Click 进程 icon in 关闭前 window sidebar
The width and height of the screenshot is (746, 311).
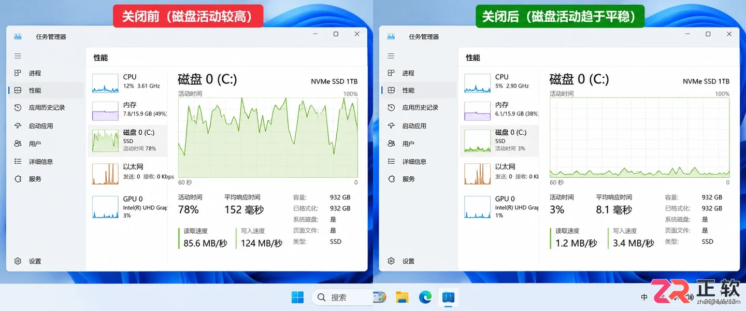[18, 73]
